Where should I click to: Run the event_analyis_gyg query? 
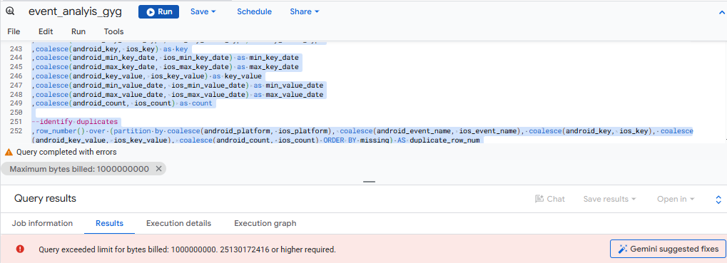(x=158, y=12)
